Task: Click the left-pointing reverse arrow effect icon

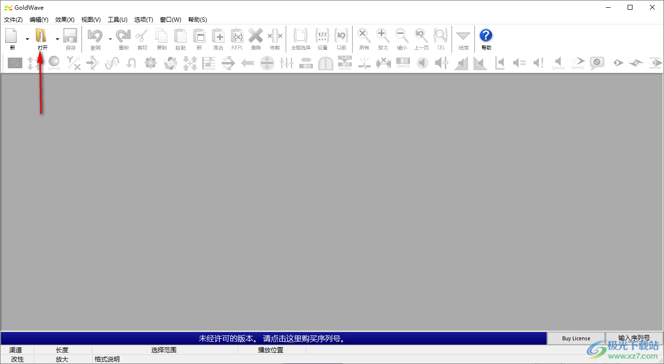Action: (248, 62)
